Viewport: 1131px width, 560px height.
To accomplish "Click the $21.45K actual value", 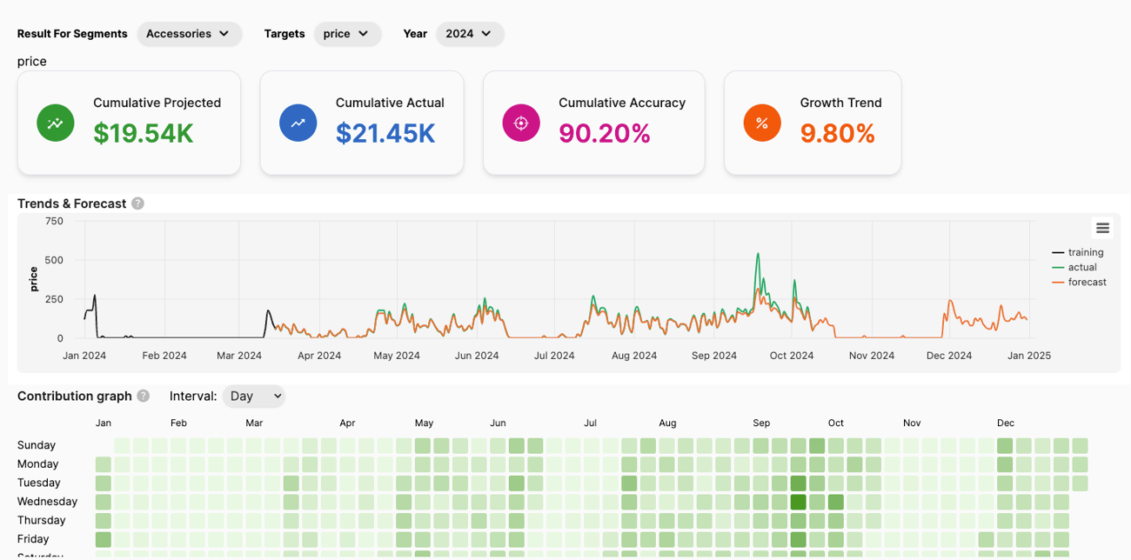I will coord(385,133).
